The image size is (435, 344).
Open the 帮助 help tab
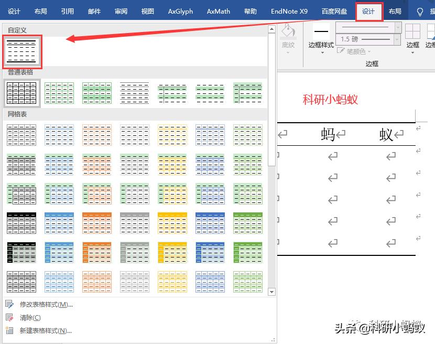click(250, 12)
